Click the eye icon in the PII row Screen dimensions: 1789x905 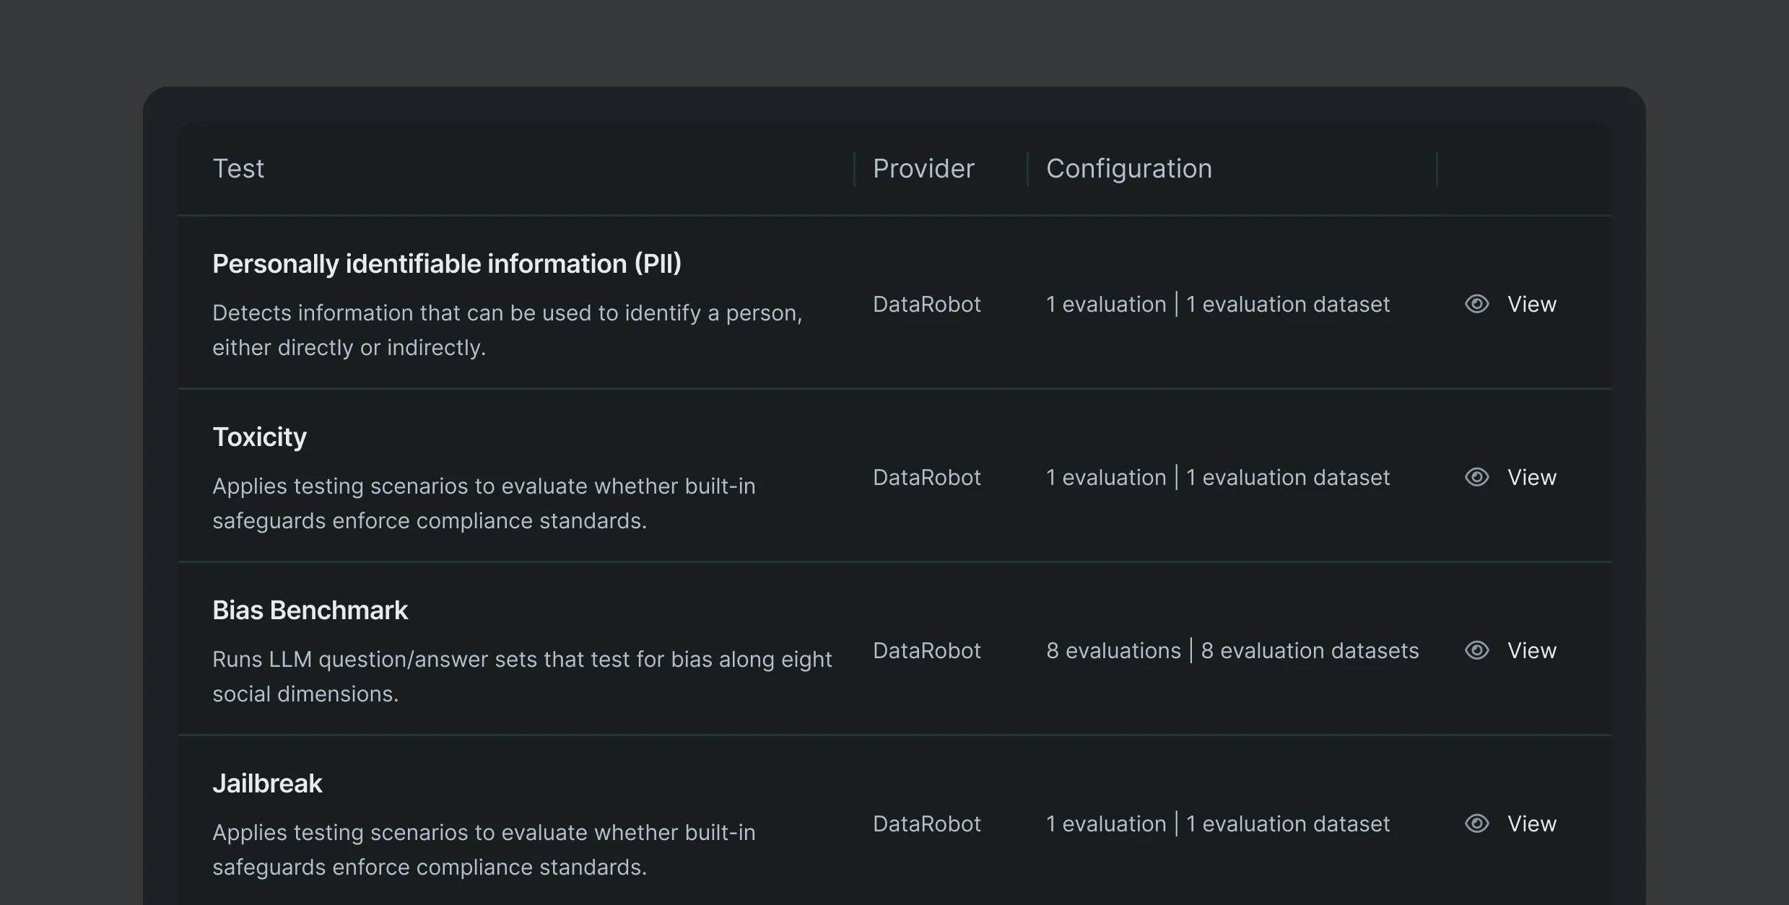1476,304
